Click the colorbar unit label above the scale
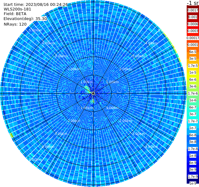The height and width of the screenshot is (187, 199). (x=193, y=3)
